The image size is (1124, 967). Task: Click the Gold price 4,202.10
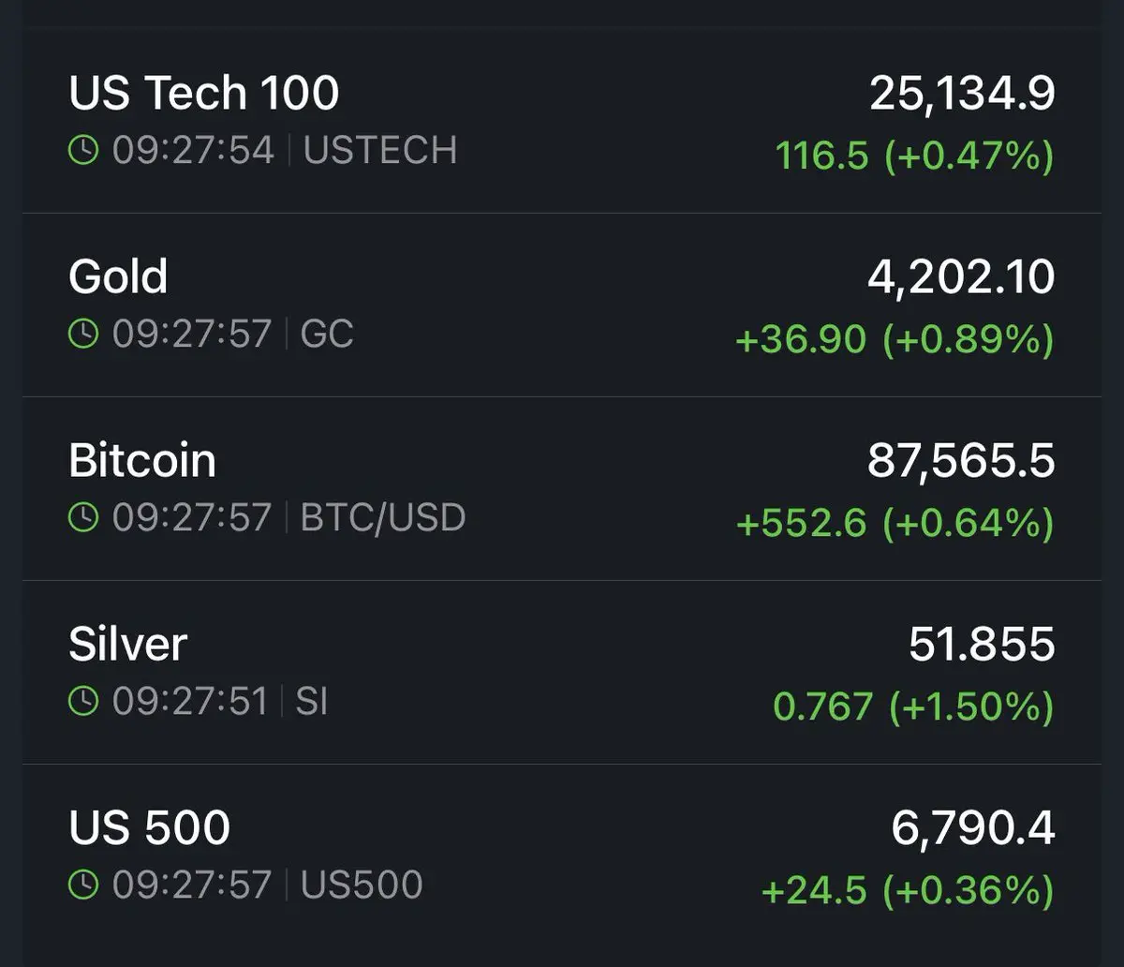pos(961,277)
